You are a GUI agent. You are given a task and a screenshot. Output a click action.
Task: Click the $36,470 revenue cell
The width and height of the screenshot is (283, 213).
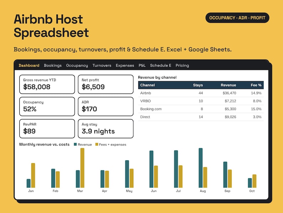click(229, 93)
